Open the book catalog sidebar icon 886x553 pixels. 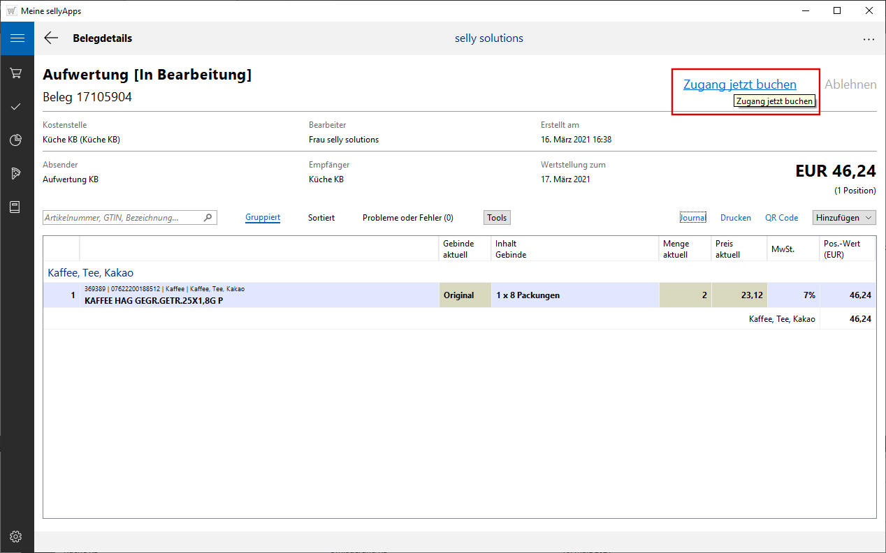(x=16, y=207)
